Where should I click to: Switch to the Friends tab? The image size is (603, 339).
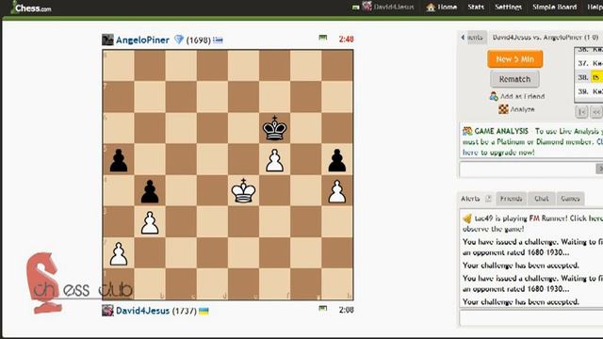coord(511,199)
